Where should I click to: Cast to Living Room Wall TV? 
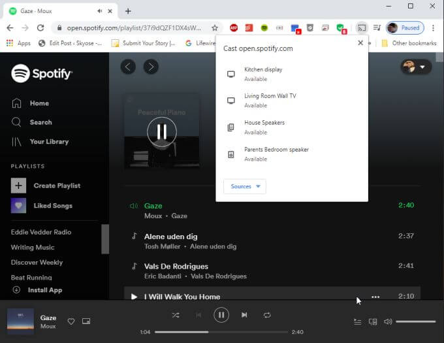292,101
